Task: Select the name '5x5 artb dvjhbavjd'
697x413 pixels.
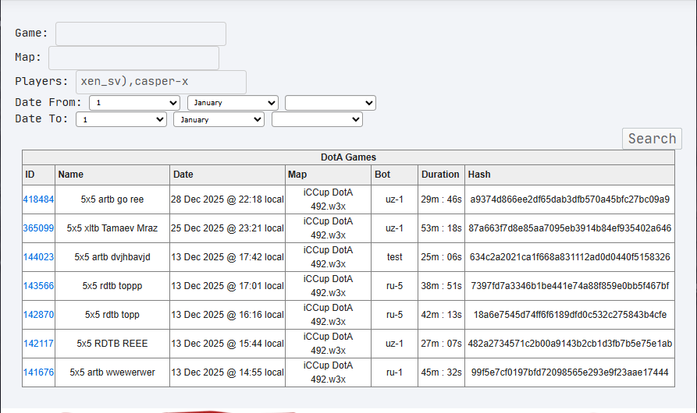Action: 112,257
